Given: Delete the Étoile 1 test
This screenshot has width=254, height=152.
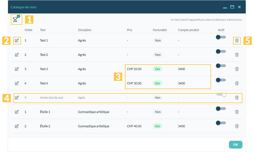Looking at the screenshot, I should click(x=237, y=112).
